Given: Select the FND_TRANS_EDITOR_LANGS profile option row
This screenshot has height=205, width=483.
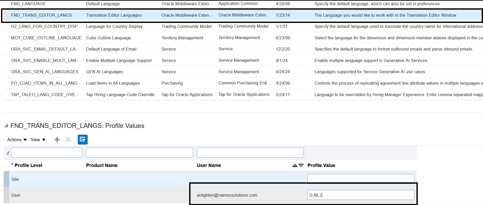Looking at the screenshot, I should (x=243, y=15).
